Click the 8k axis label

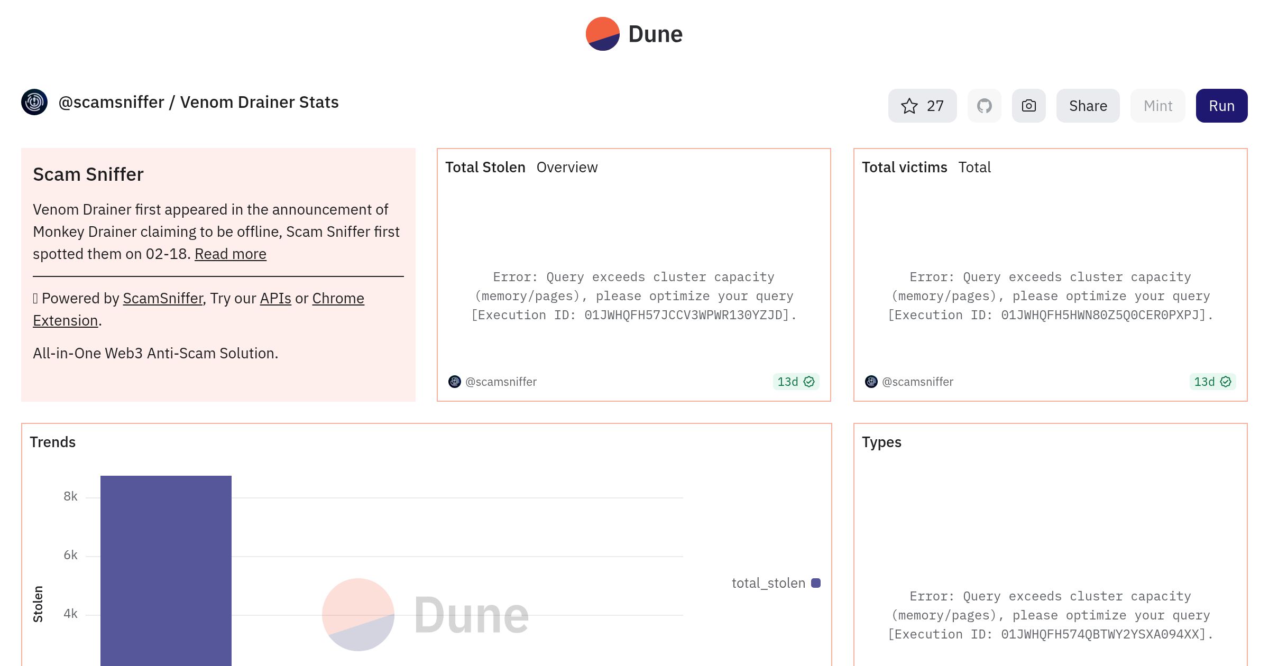(70, 496)
